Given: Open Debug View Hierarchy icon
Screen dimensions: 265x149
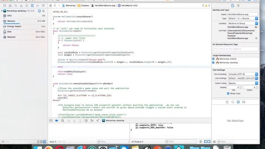Looking at the screenshot, I should coord(86,120).
